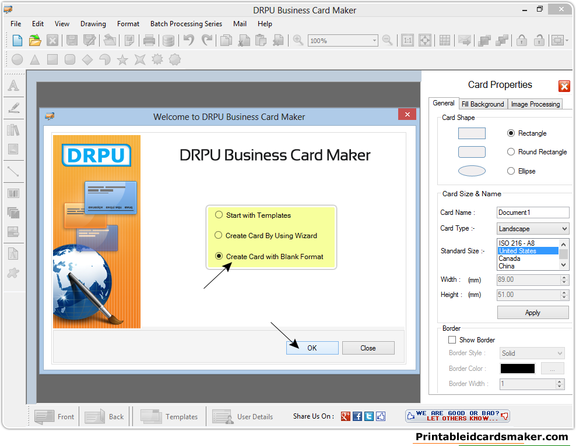Select the five-point Star shape tool
The width and height of the screenshot is (576, 446).
122,59
